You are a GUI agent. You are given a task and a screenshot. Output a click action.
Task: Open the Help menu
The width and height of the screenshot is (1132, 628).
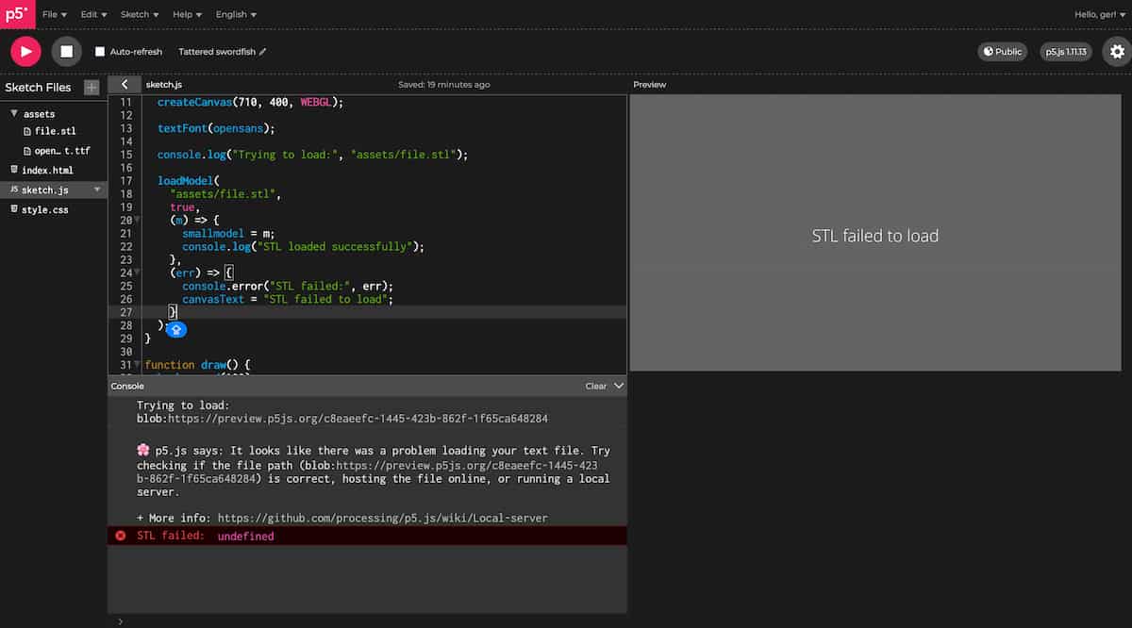pyautogui.click(x=187, y=14)
